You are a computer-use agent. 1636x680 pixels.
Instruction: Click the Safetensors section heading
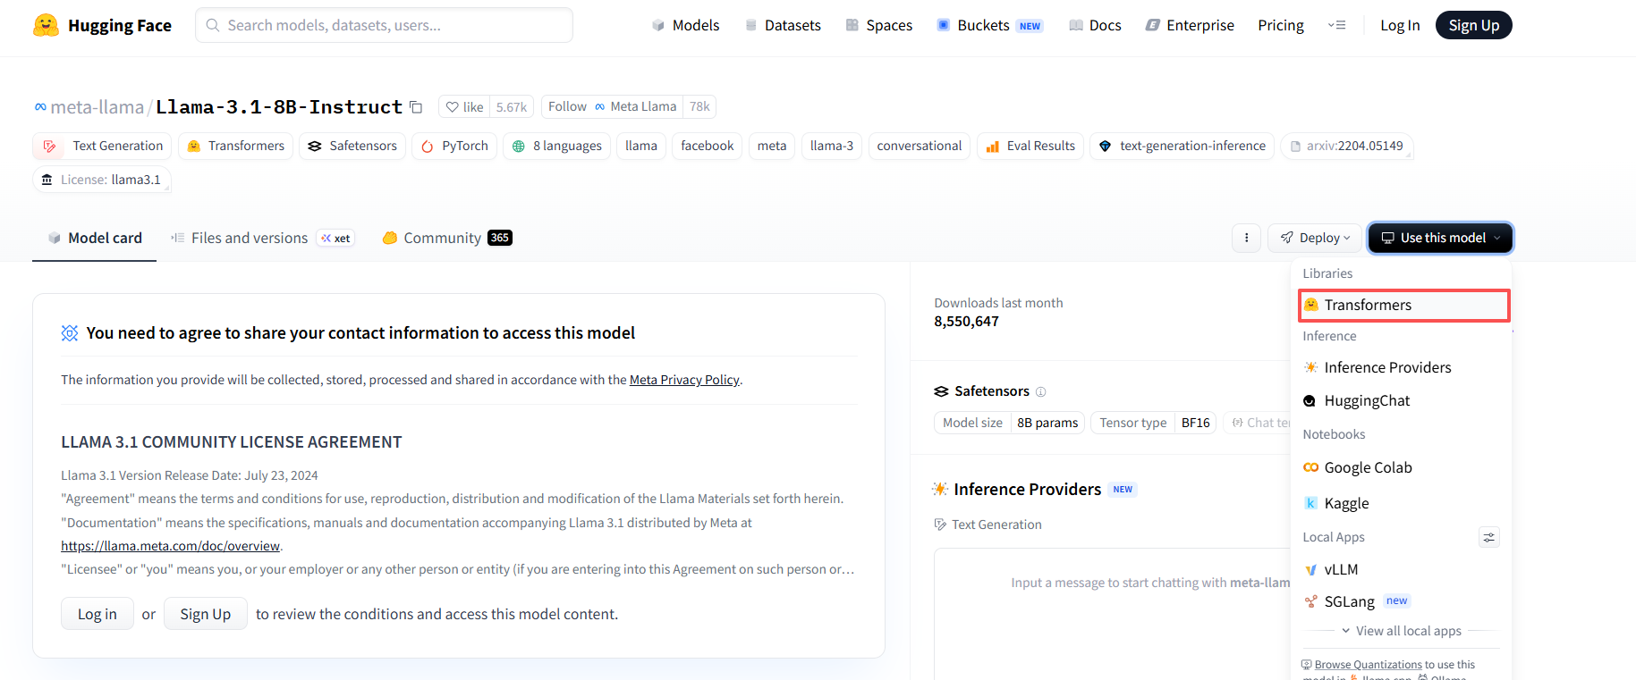tap(991, 391)
